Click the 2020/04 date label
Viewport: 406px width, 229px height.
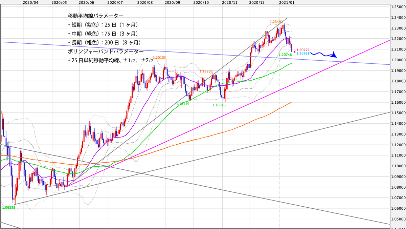30,2
